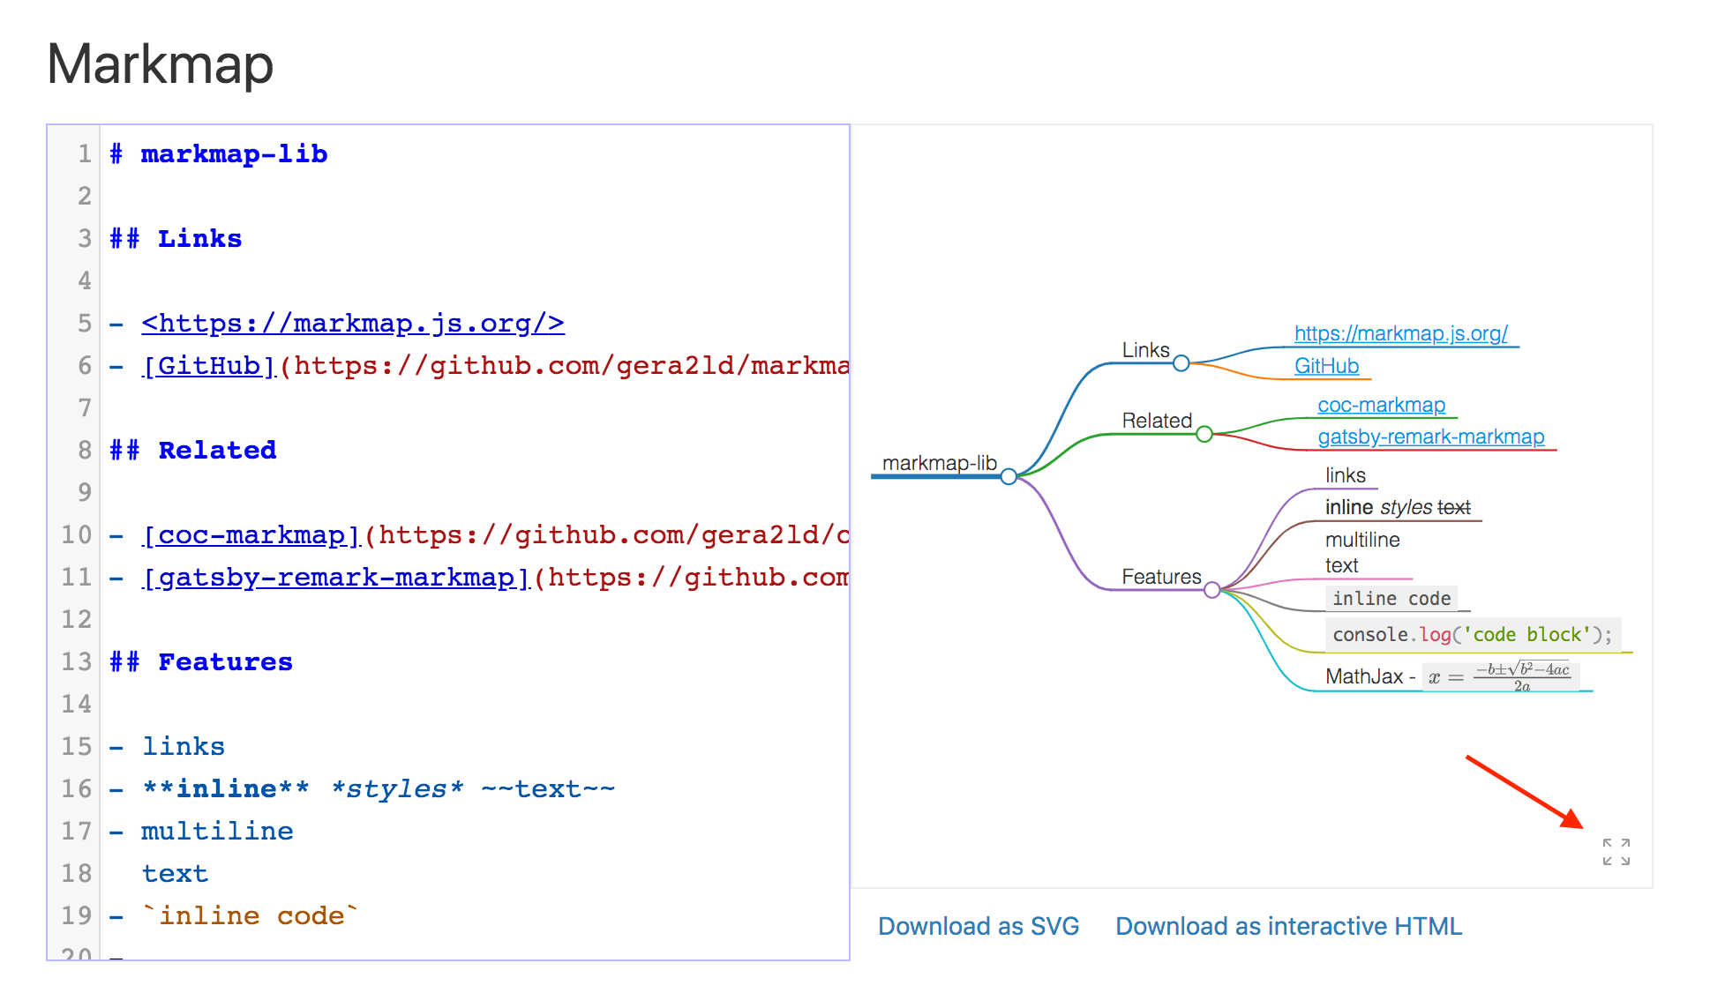
Task: Click the GitHub link on editor line 6
Action: tap(206, 365)
